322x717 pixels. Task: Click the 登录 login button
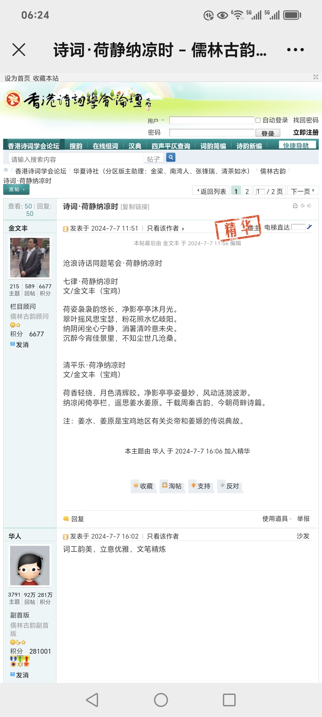(268, 133)
